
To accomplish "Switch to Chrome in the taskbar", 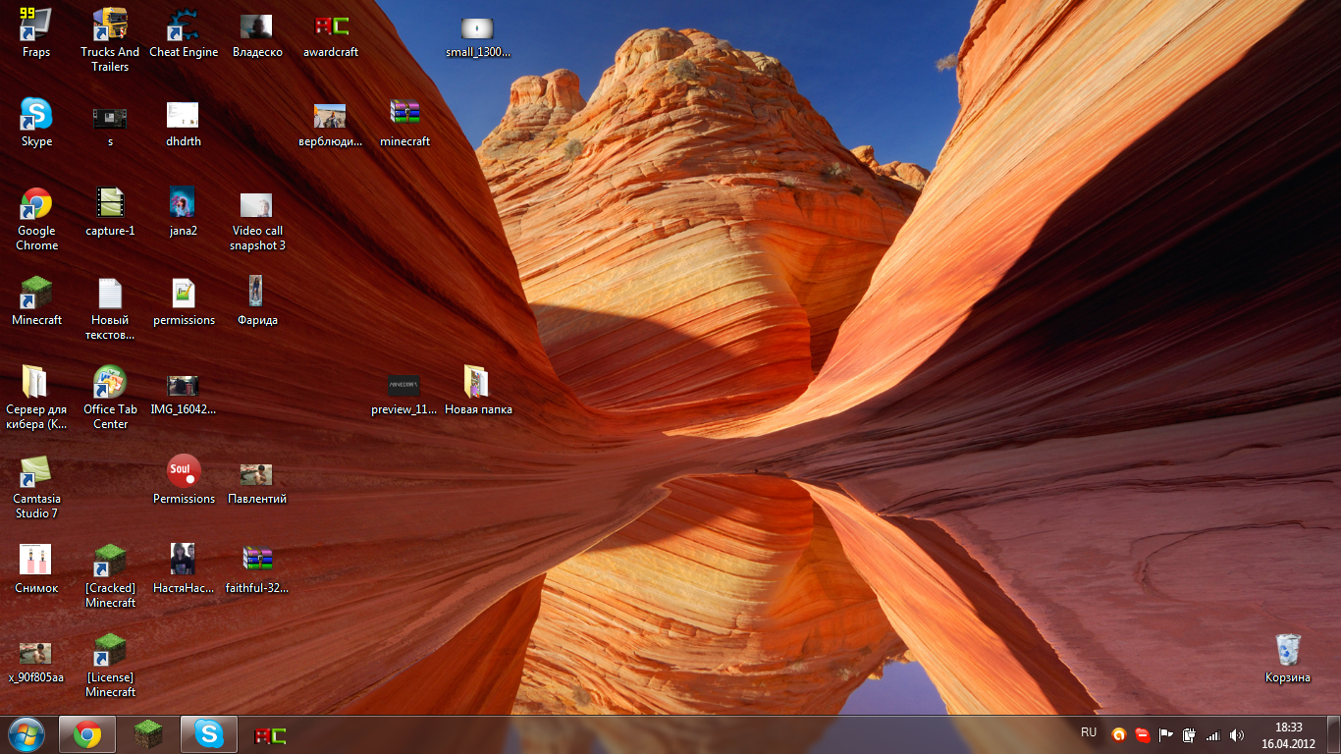I will coord(87,734).
